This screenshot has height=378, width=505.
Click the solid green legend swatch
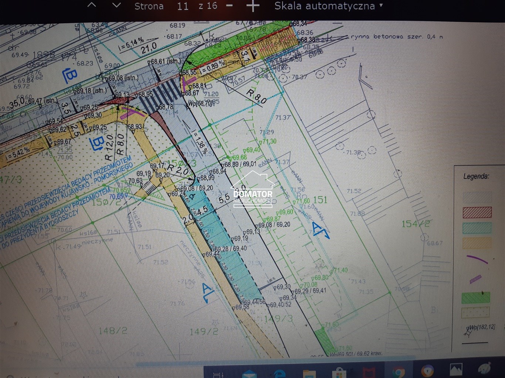(476, 297)
